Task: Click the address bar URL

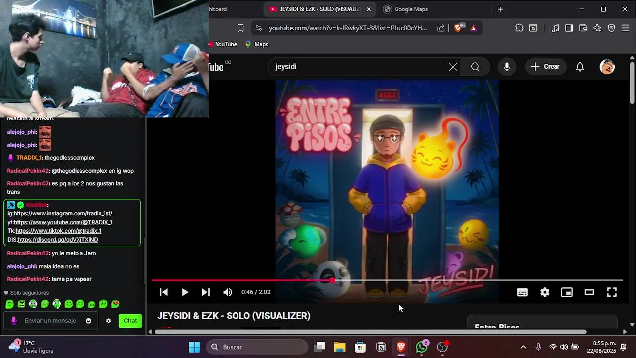Action: click(348, 28)
